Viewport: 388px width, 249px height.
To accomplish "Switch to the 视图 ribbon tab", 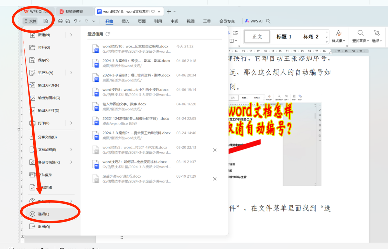I will [191, 21].
